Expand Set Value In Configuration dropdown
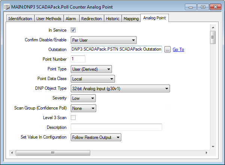 pyautogui.click(x=96, y=137)
